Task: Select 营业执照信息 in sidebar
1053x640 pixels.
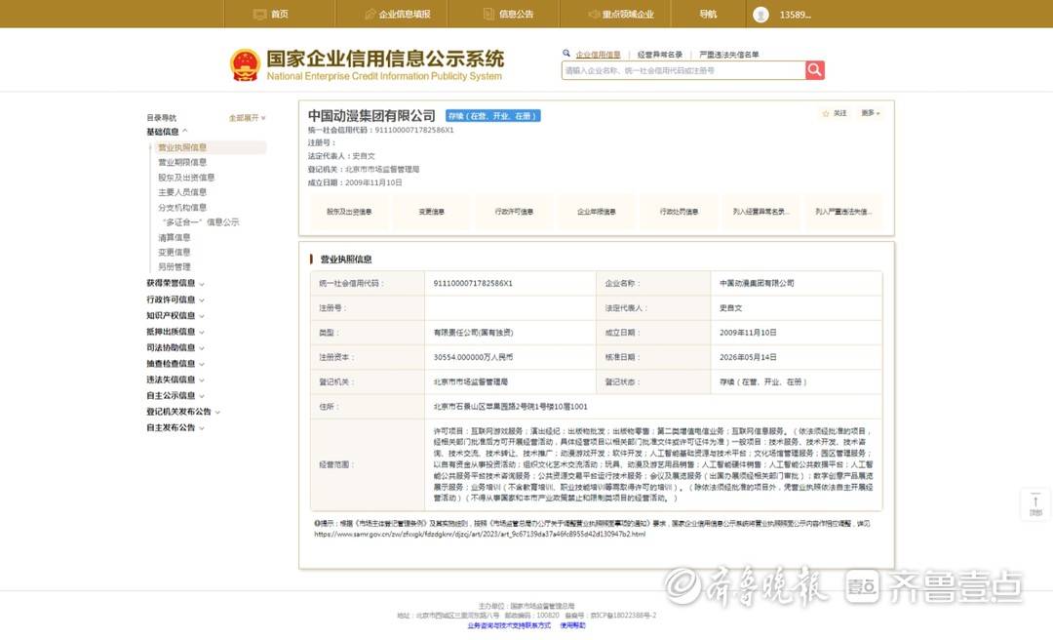Action: point(182,147)
